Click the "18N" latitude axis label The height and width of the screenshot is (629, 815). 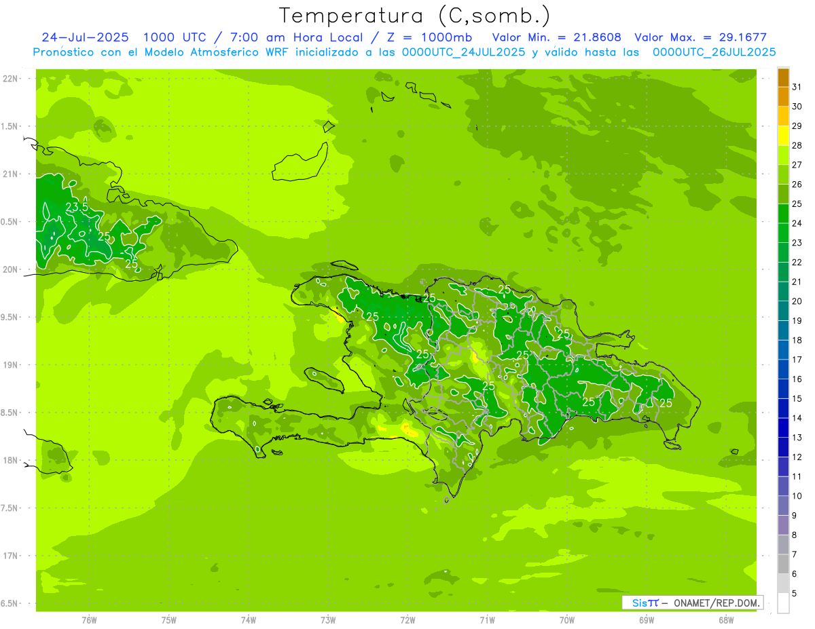click(11, 460)
